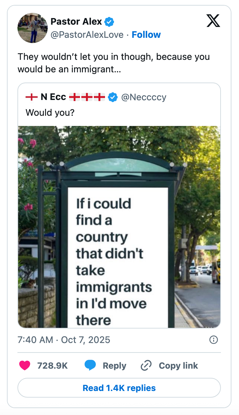
Task: Click the 7:40 AM · Oct 7, 2025 timestamp
Action: (x=64, y=340)
